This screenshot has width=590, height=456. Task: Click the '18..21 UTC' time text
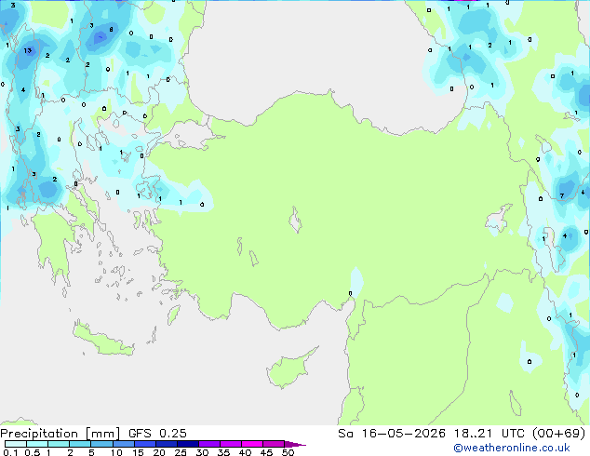pyautogui.click(x=489, y=434)
